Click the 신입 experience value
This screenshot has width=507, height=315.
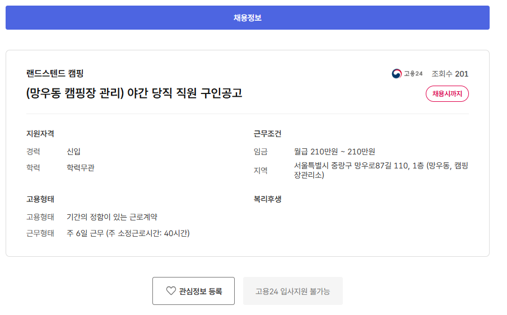click(74, 151)
